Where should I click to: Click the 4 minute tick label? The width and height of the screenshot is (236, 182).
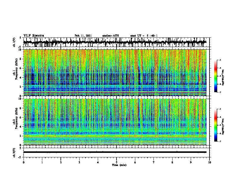[x=98, y=162]
